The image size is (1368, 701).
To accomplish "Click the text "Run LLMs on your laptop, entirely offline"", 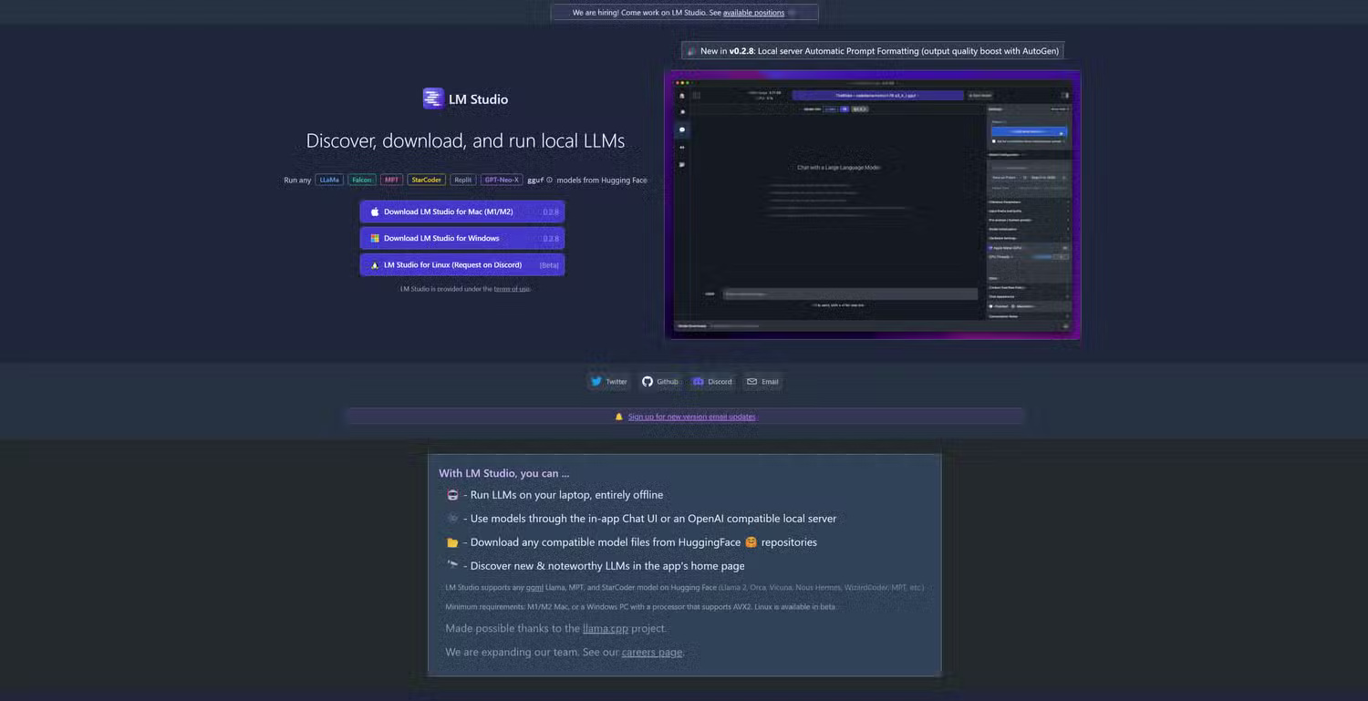I will pyautogui.click(x=566, y=495).
